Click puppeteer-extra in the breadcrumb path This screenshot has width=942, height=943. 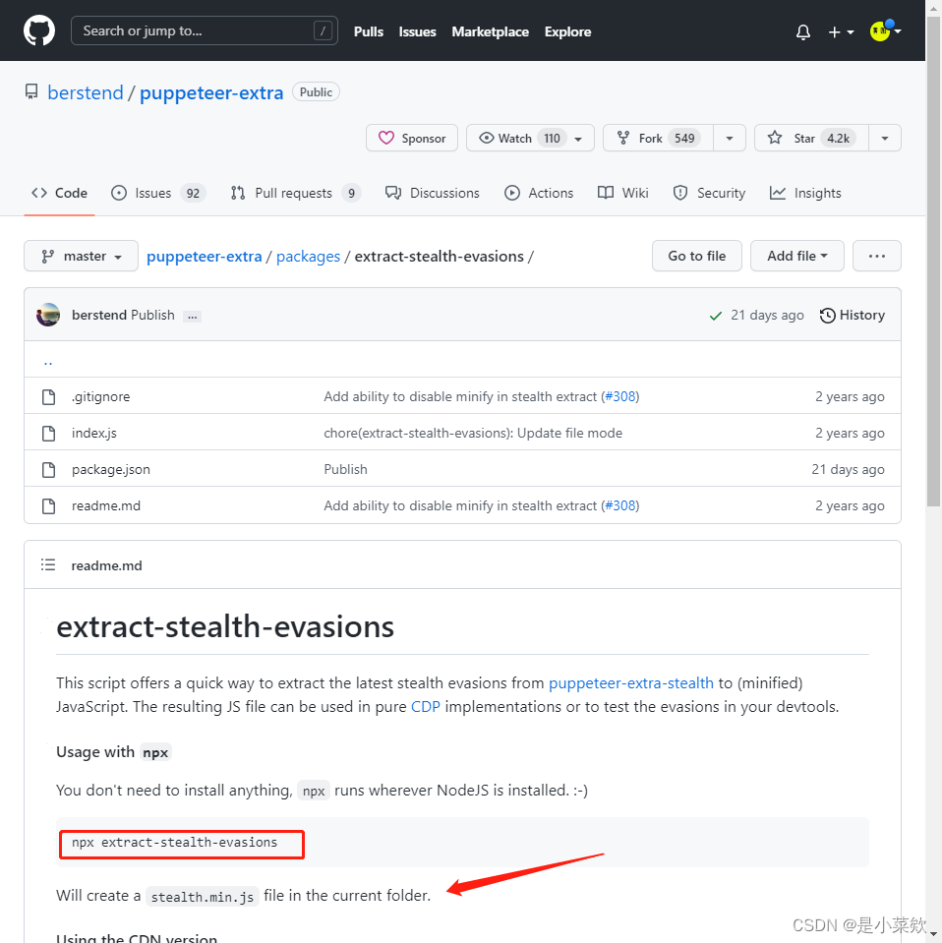[x=204, y=257]
